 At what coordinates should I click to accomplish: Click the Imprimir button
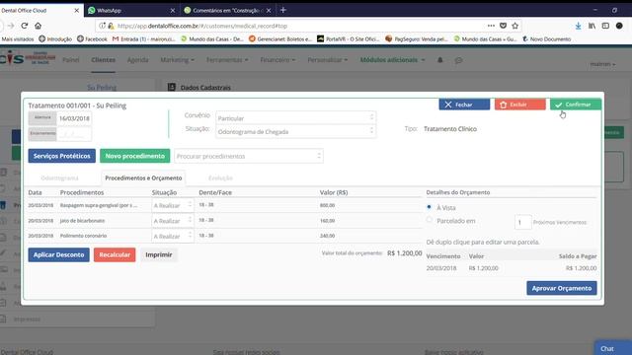click(x=159, y=254)
